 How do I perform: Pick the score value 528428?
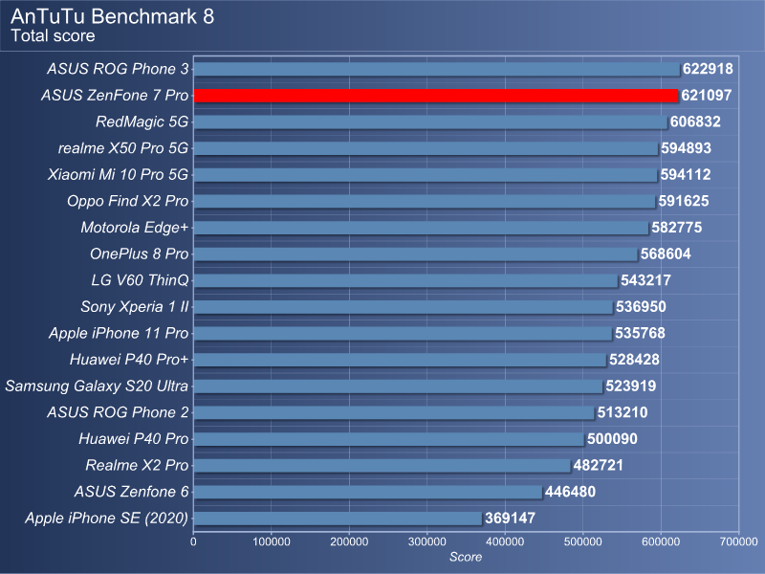pos(634,360)
